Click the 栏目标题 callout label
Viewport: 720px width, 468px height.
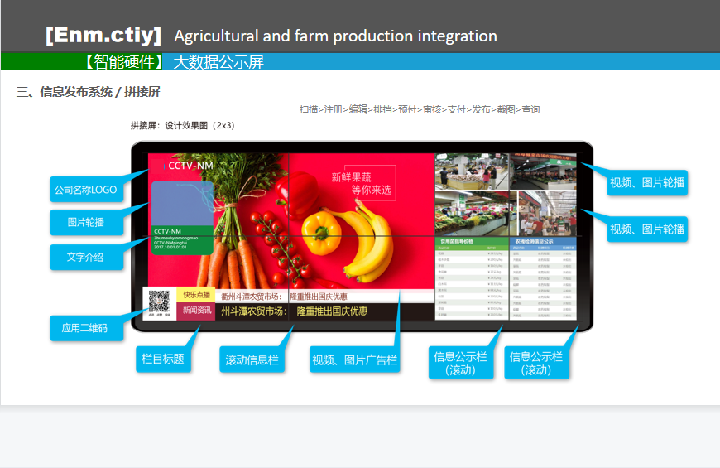(x=162, y=359)
